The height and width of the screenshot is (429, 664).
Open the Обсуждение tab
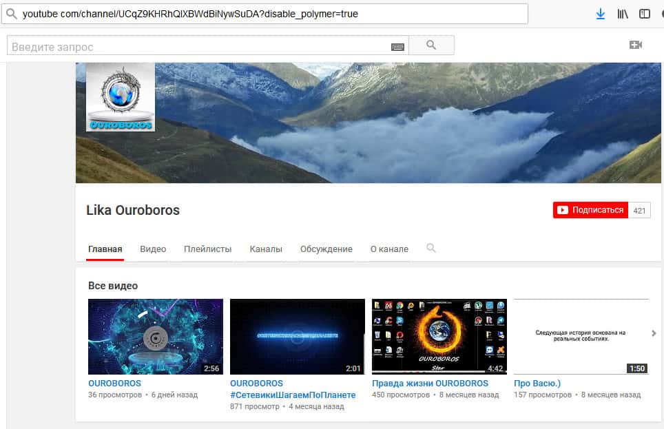(326, 249)
